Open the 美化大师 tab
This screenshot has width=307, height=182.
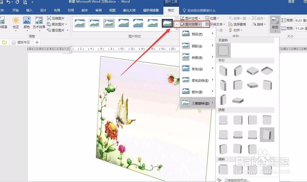[x=129, y=10]
